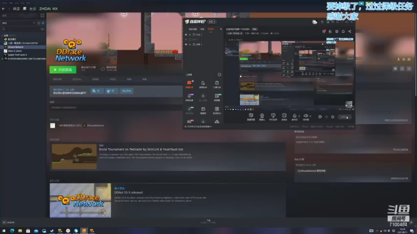Screen dimensions: 417x234
Task: Switch Steam library to grid collections view
Action: coord(42,16)
